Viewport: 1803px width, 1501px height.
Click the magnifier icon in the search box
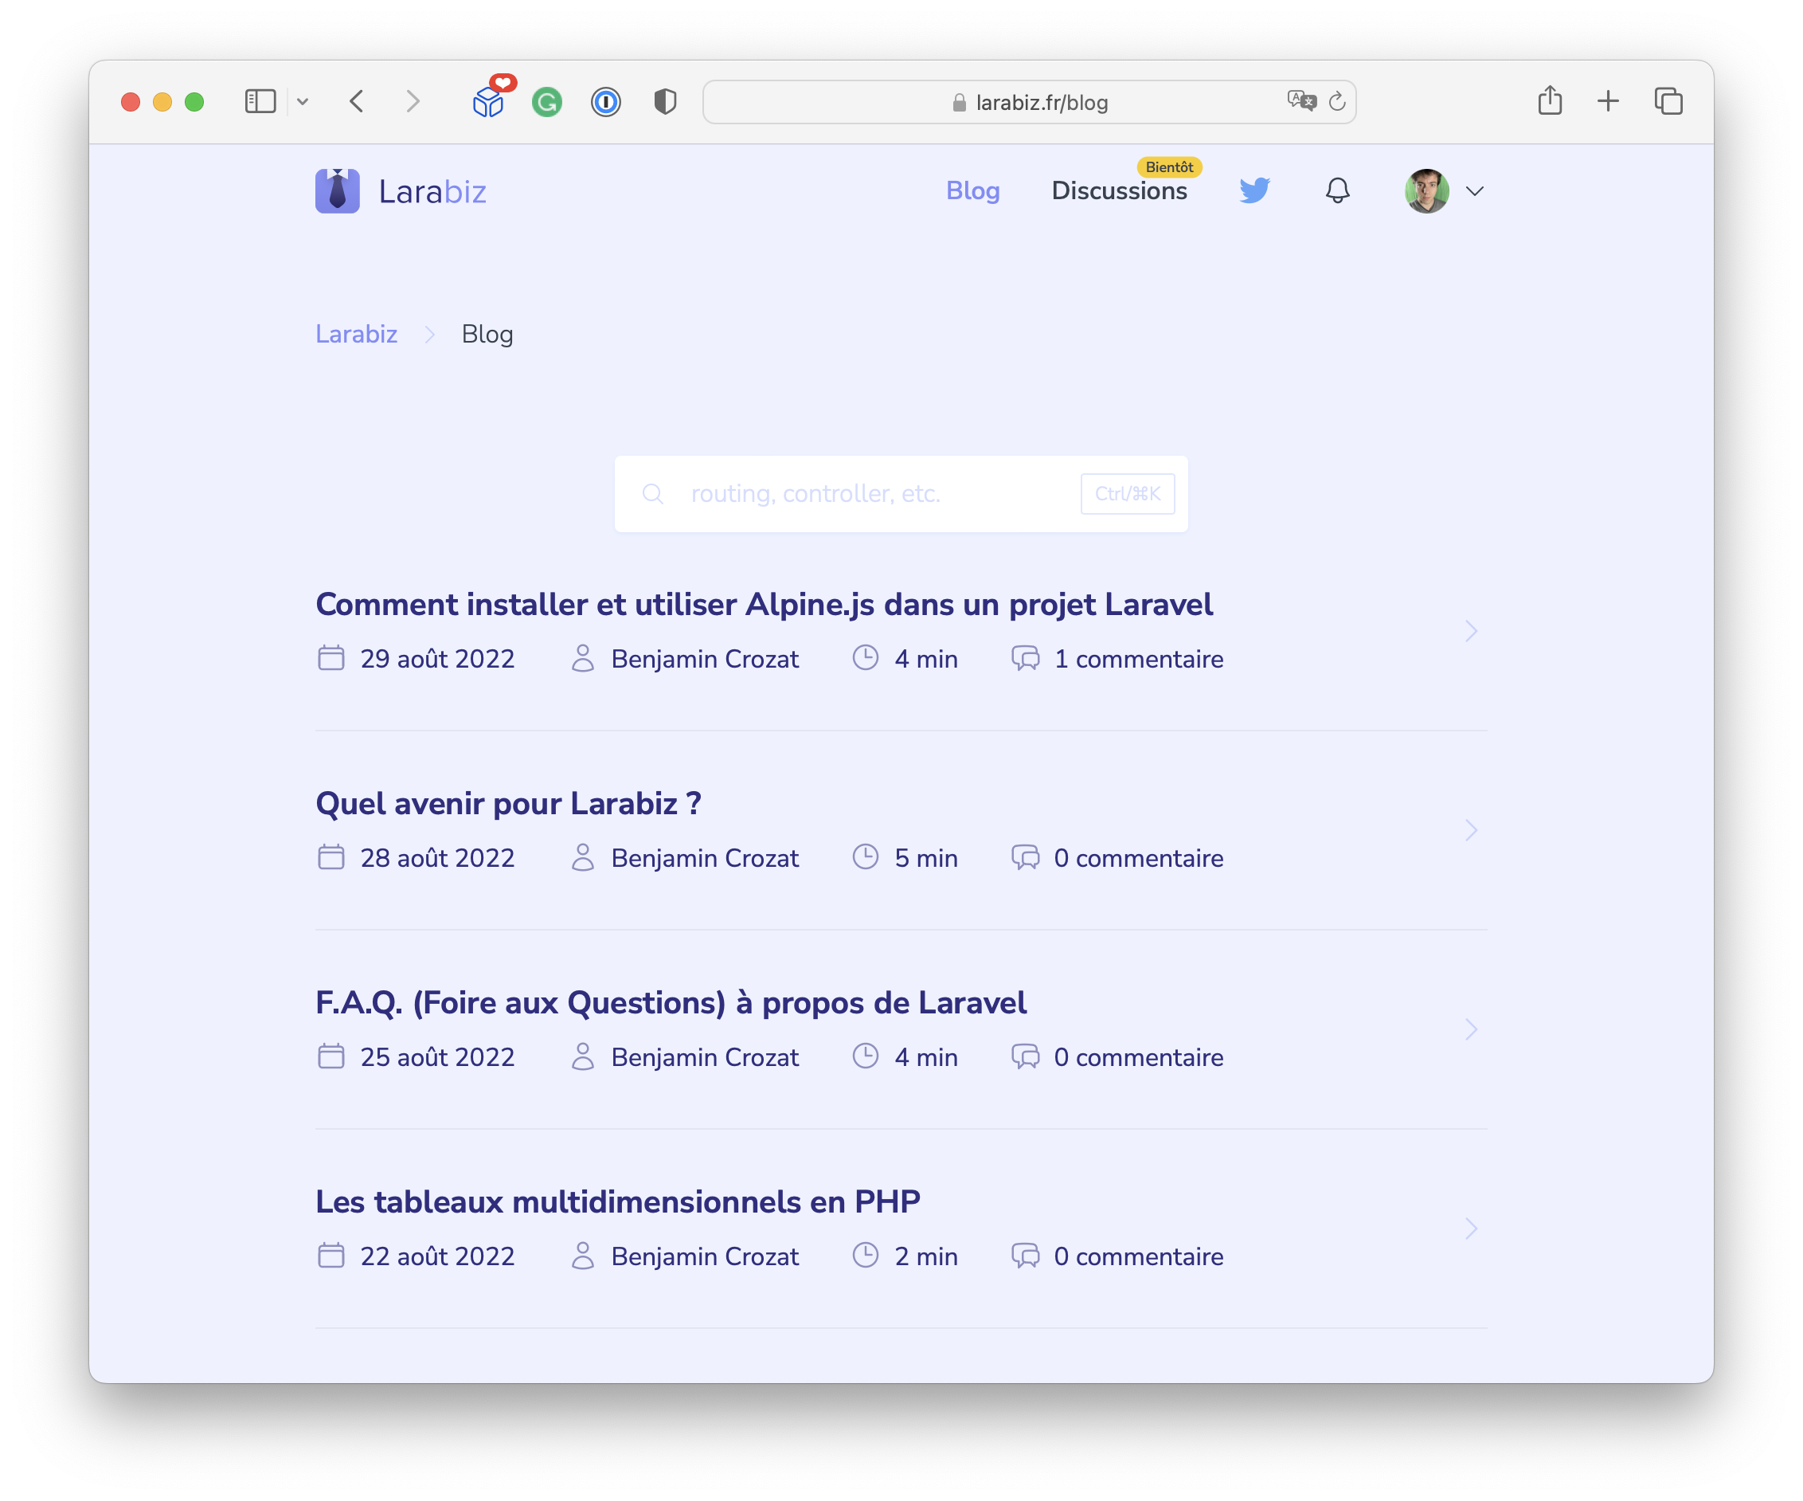click(x=652, y=494)
